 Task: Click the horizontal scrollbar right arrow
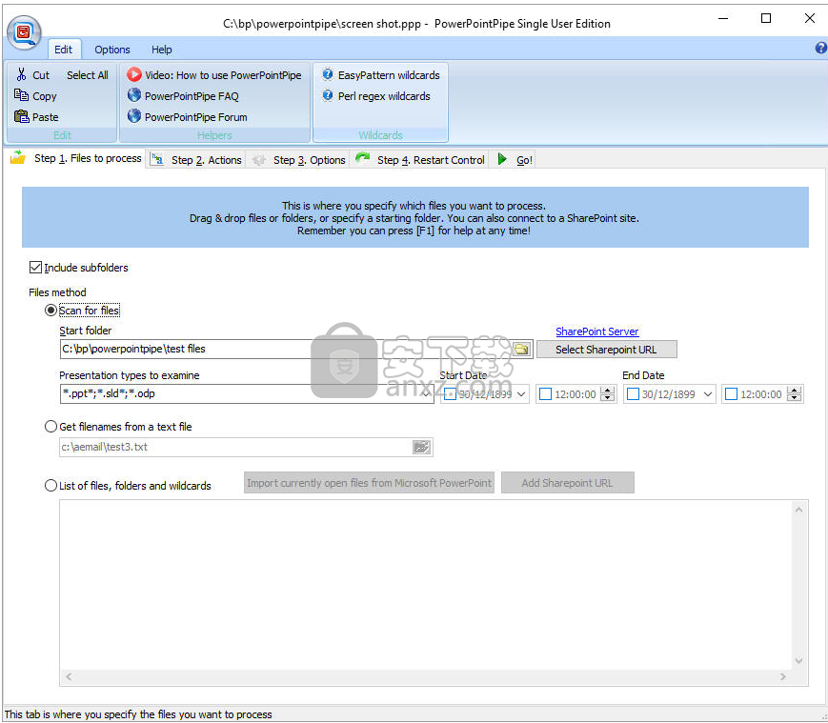(782, 676)
